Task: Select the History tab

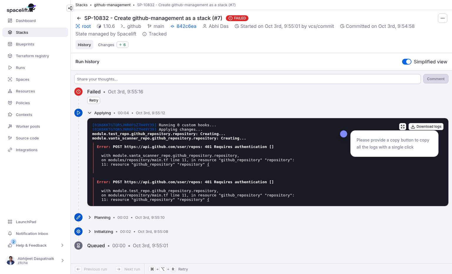Action: tap(84, 45)
